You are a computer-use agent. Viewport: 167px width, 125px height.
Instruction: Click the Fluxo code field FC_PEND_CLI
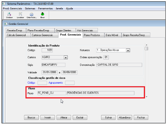(x=52, y=93)
